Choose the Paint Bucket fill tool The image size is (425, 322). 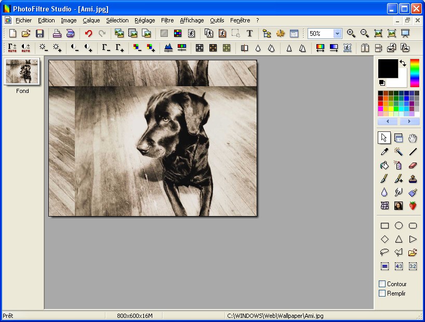[384, 165]
